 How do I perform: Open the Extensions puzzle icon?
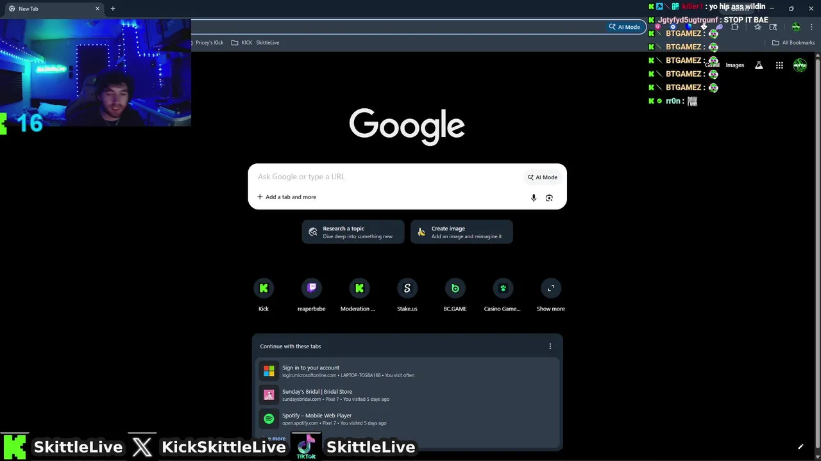735,27
